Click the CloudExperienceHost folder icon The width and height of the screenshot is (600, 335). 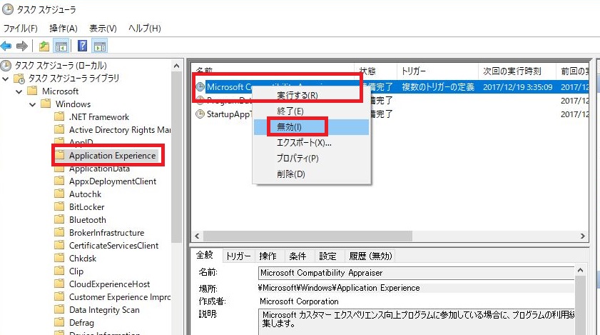(59, 284)
